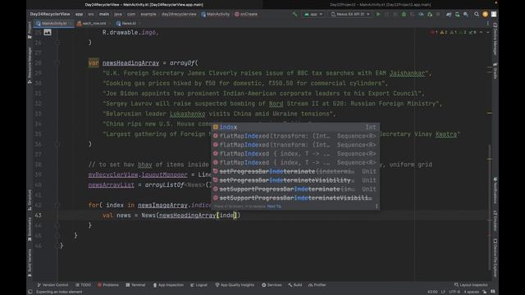The width and height of the screenshot is (525, 295).
Task: Select setProgressBarIndeterminateVisibility completion suggestion
Action: pos(295,180)
